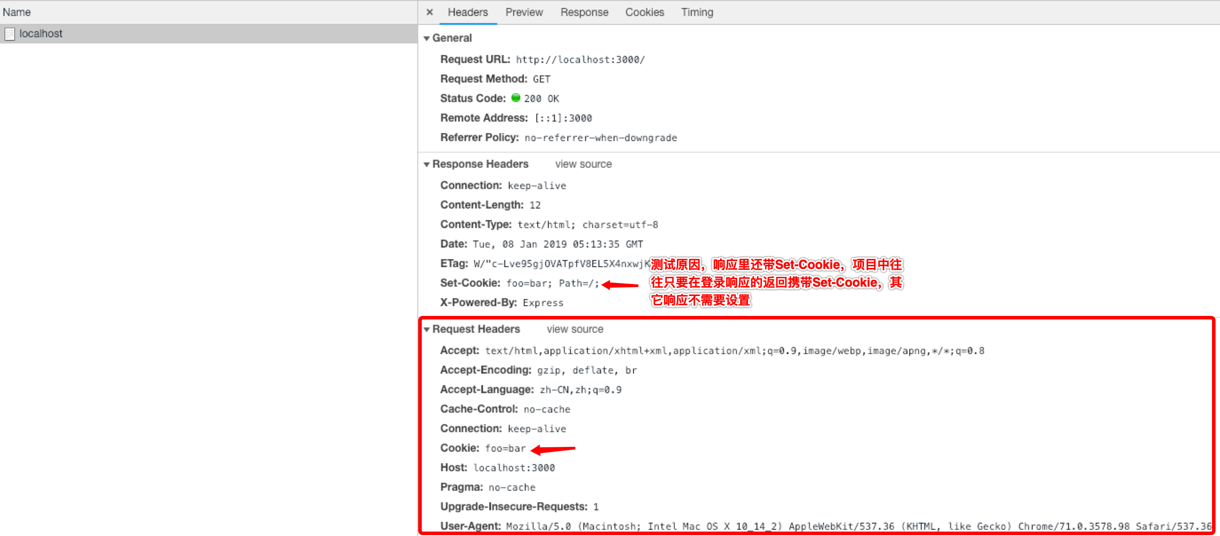Viewport: 1220px width, 536px height.
Task: Select the 200 OK status text
Action: coord(541,99)
